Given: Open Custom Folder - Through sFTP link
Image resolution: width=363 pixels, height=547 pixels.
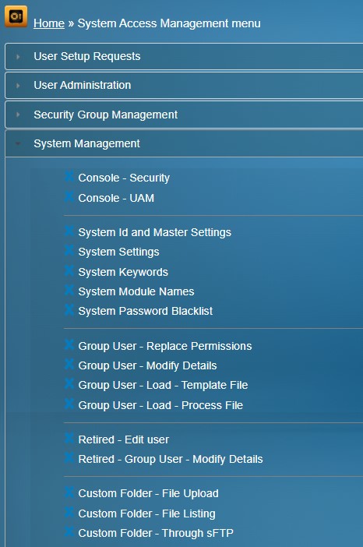Looking at the screenshot, I should point(156,534).
